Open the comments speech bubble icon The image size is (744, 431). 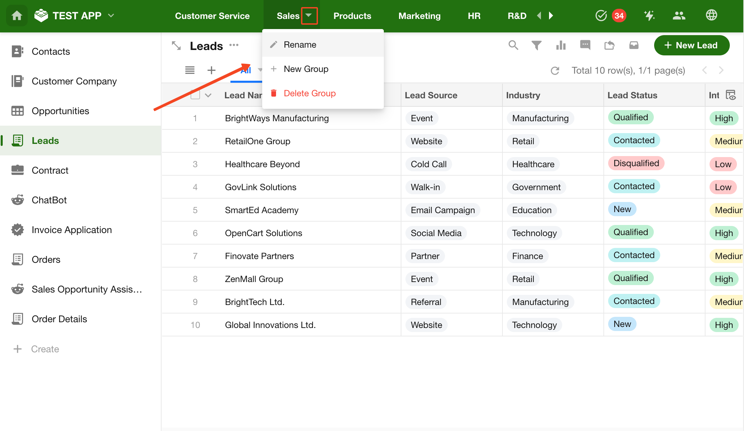(x=585, y=45)
